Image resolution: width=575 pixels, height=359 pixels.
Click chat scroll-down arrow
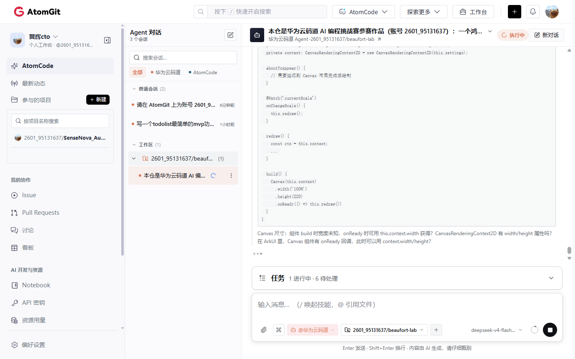point(569,258)
